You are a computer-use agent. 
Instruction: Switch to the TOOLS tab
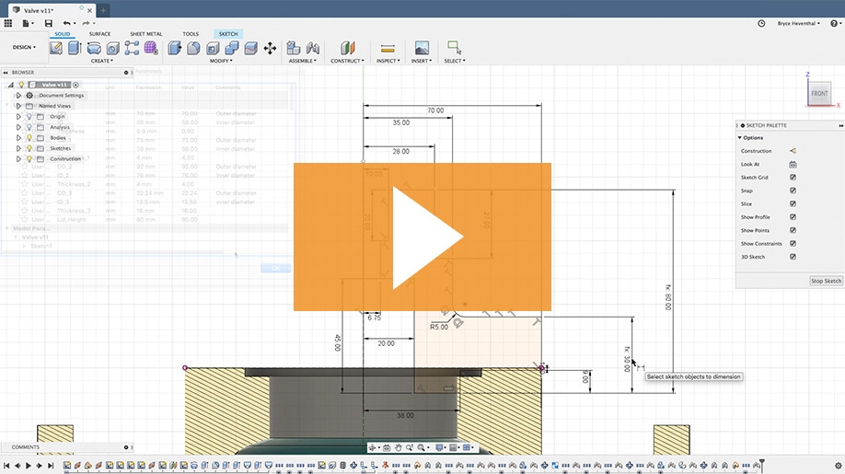(191, 34)
